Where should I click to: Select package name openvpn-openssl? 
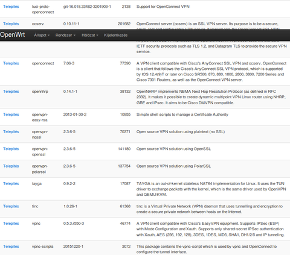pos(40,152)
